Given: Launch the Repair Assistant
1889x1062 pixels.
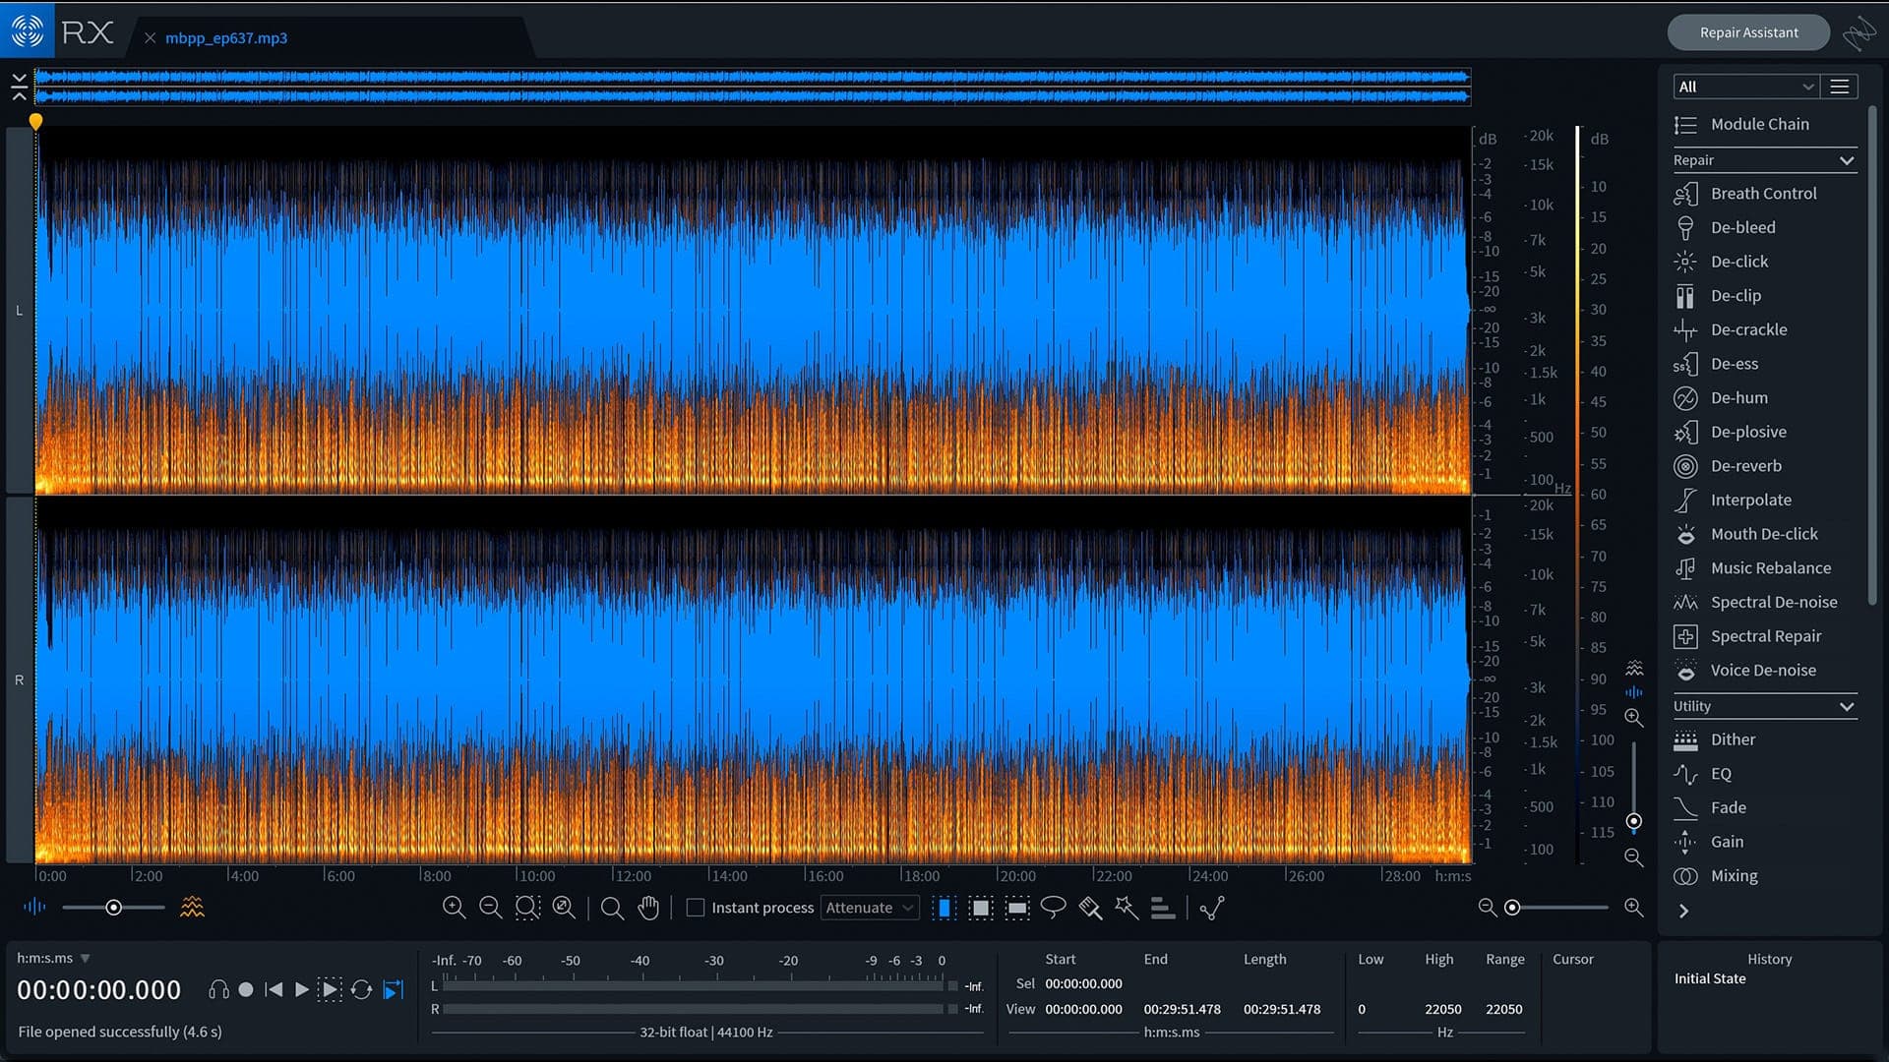Looking at the screenshot, I should (x=1748, y=32).
